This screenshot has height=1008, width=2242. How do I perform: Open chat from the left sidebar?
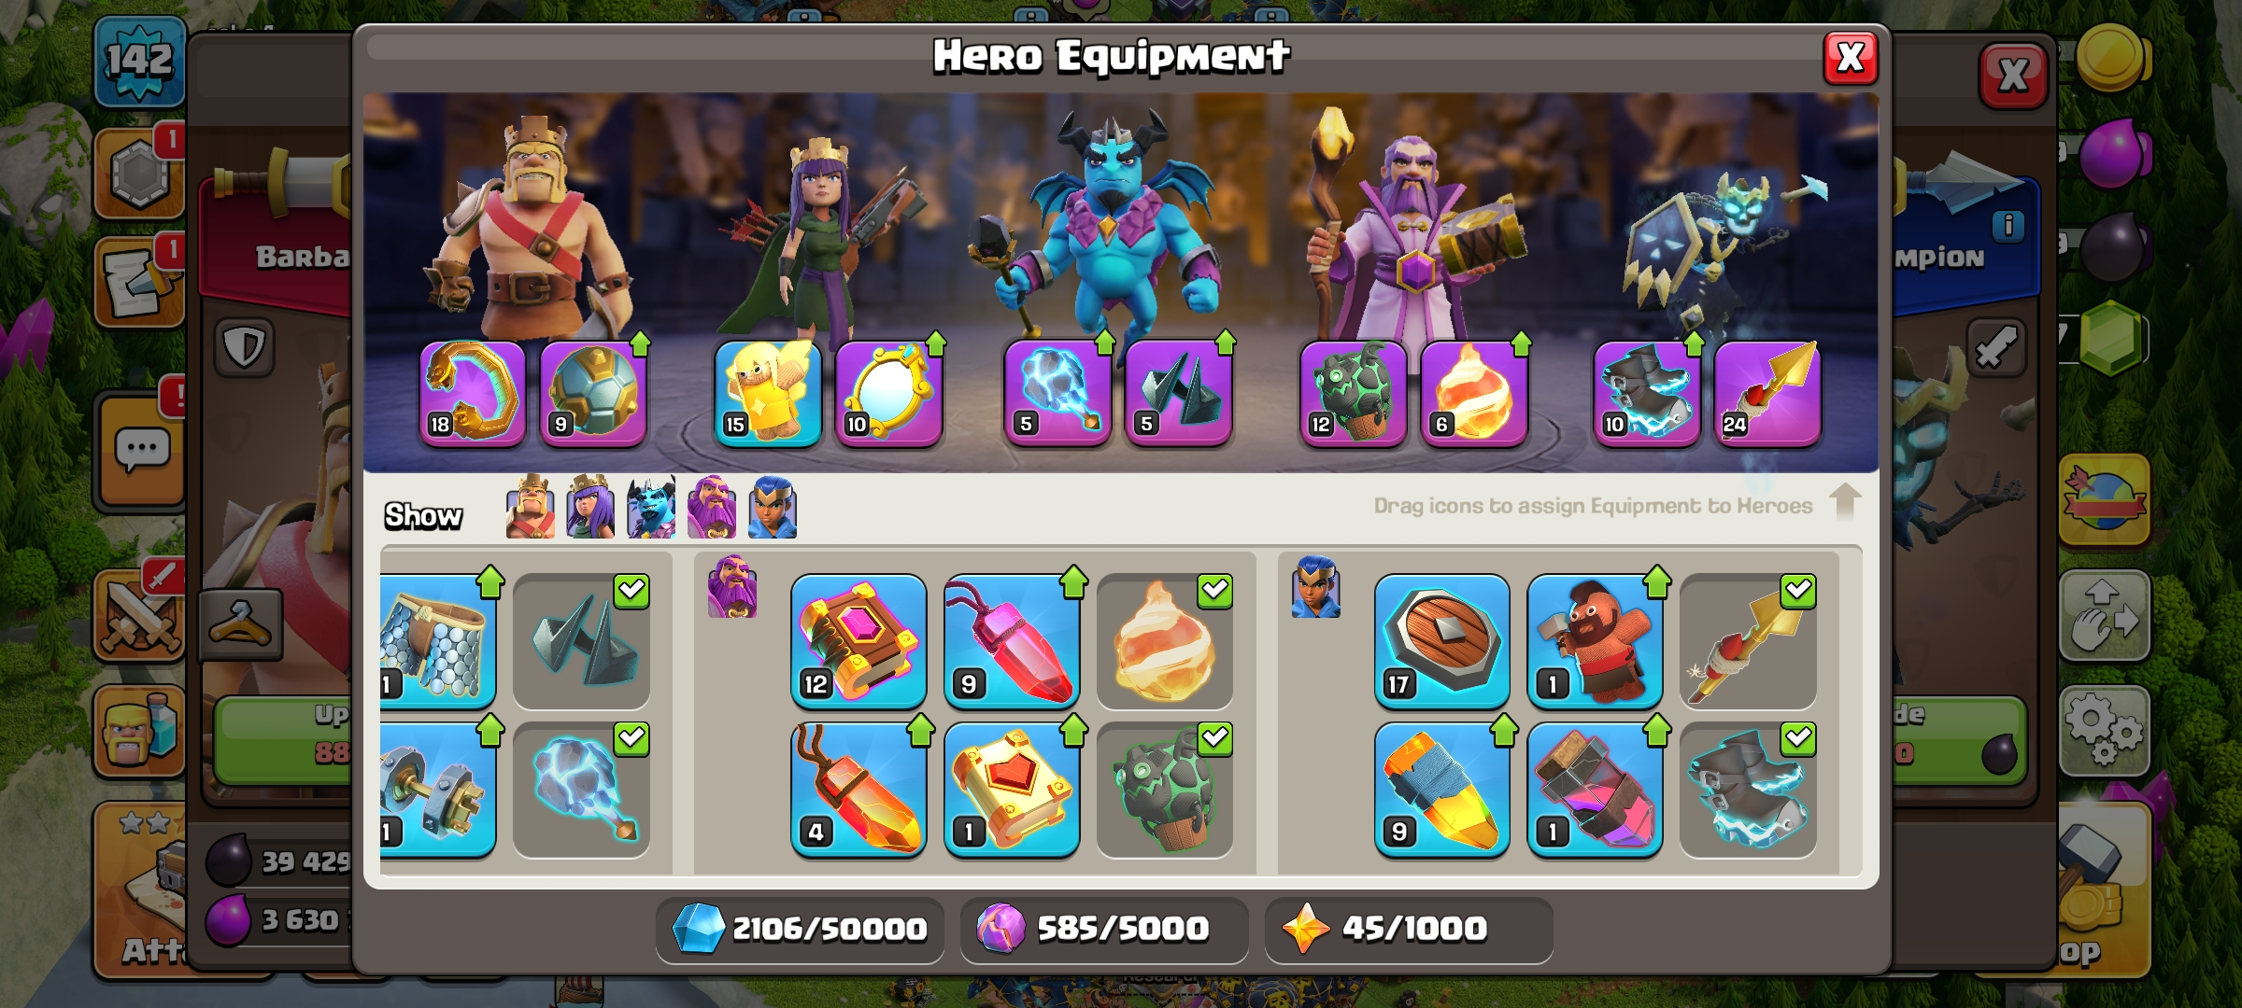click(x=142, y=451)
